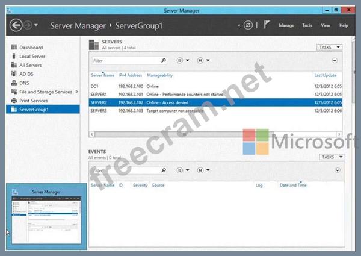Click Server Manager icon in title bar
The height and width of the screenshot is (256, 361).
pos(9,10)
